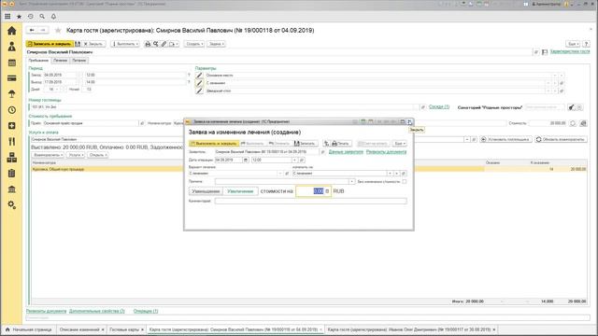Go forward with the right arrow button

click(43, 30)
